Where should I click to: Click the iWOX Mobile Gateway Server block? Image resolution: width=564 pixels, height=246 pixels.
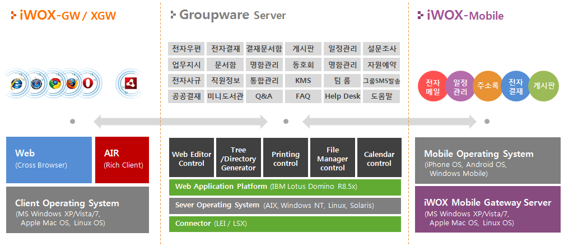(x=487, y=209)
